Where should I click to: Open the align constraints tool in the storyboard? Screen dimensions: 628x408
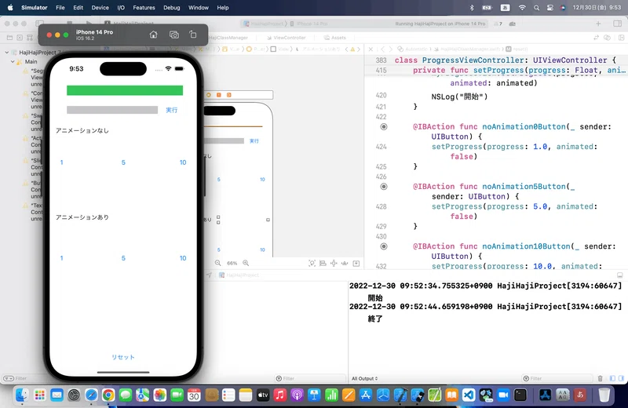point(323,263)
